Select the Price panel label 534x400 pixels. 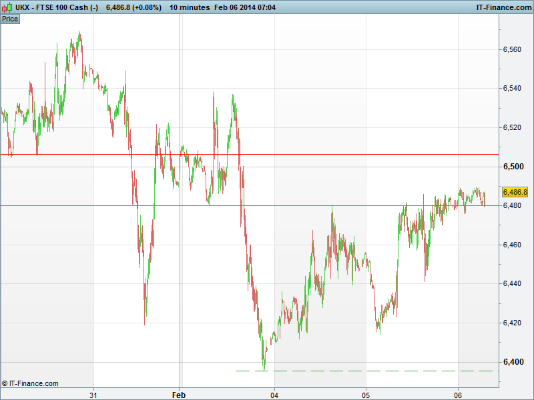[10, 19]
